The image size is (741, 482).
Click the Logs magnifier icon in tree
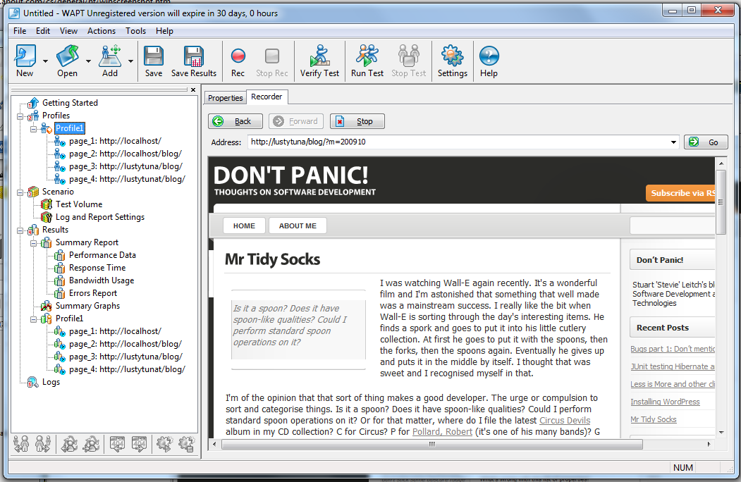pyautogui.click(x=32, y=383)
